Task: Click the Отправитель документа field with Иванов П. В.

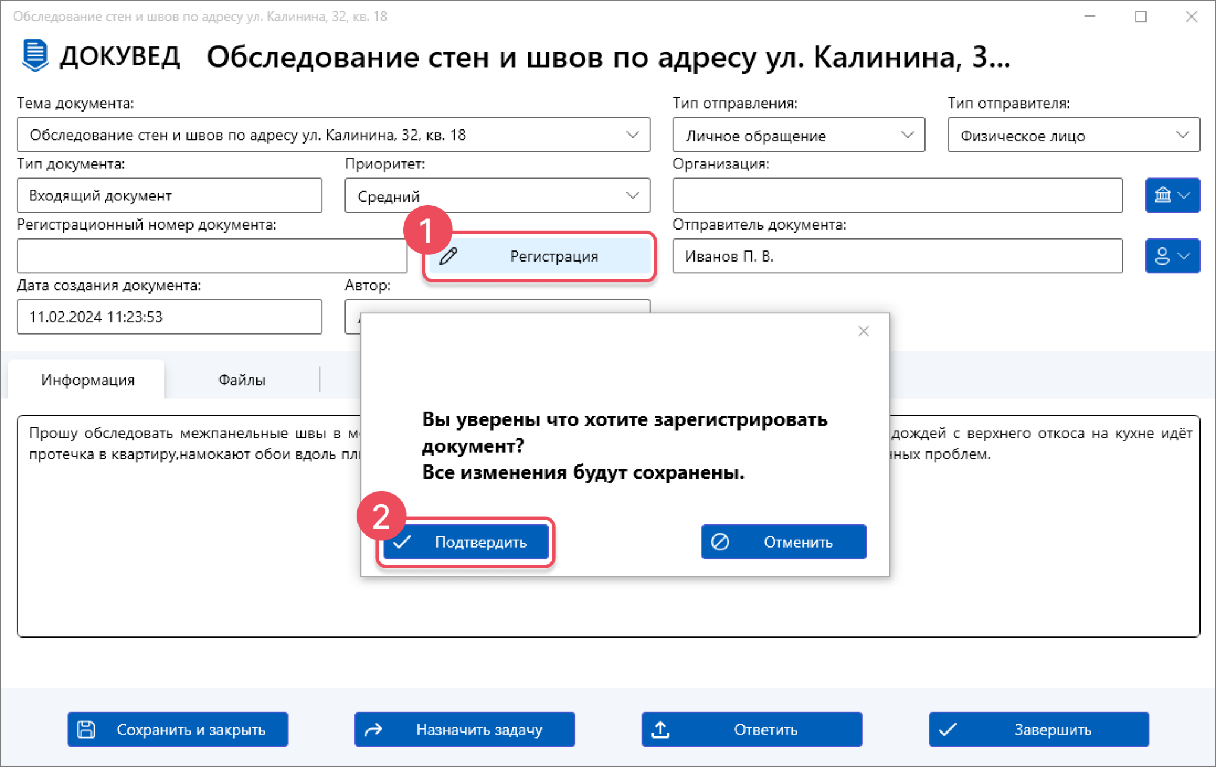Action: point(898,256)
